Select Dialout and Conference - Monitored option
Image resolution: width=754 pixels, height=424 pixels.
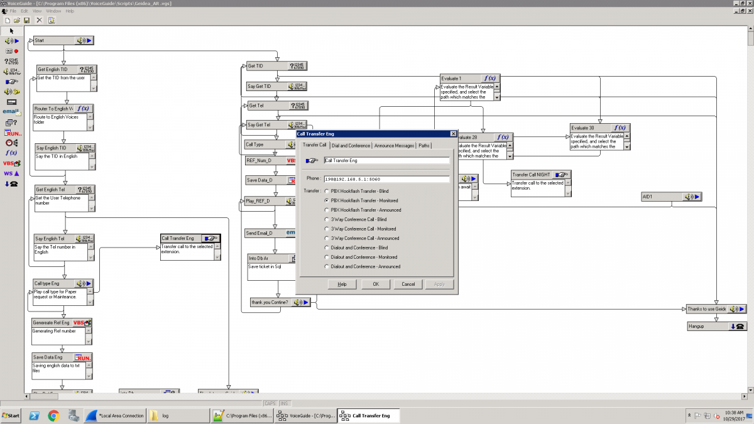coord(327,257)
